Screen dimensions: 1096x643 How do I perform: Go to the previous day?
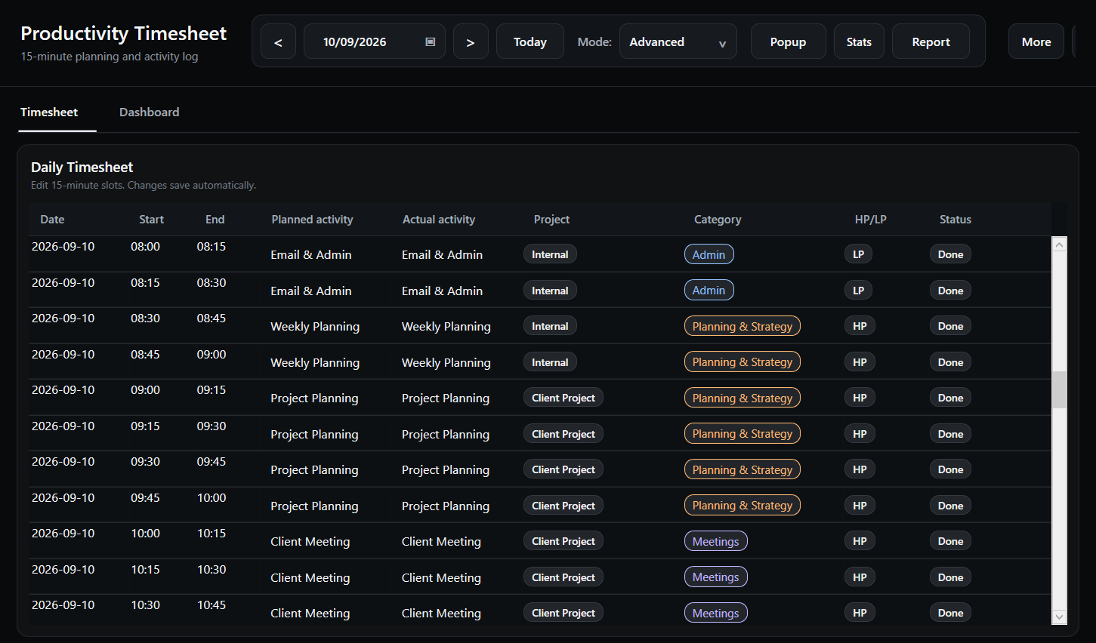pos(278,42)
